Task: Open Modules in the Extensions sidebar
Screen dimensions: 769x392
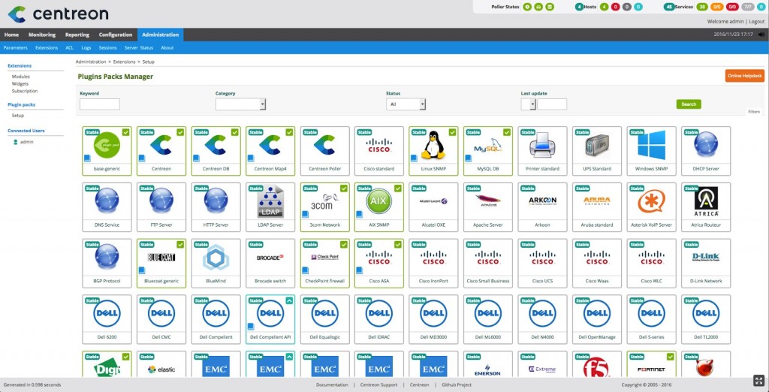Action: [x=20, y=77]
